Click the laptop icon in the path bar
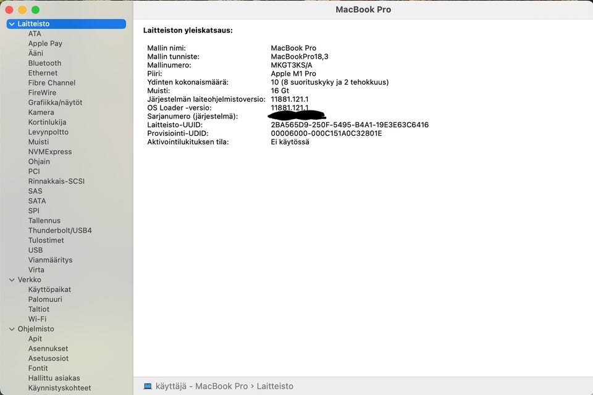593x395 pixels. coord(148,386)
